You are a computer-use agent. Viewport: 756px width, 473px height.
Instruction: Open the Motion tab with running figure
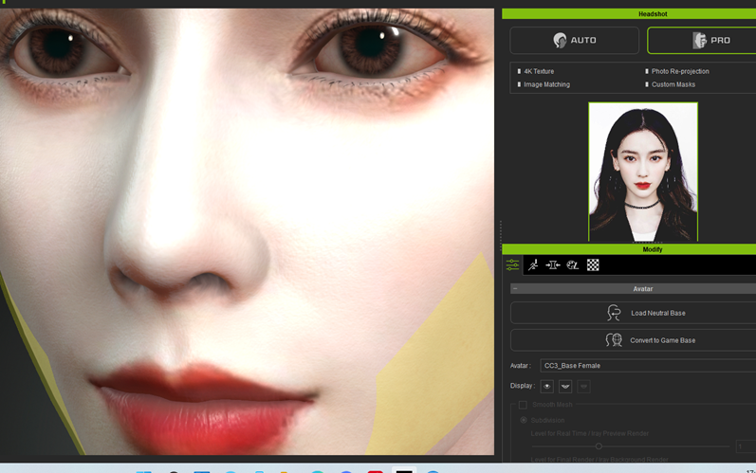tap(533, 264)
